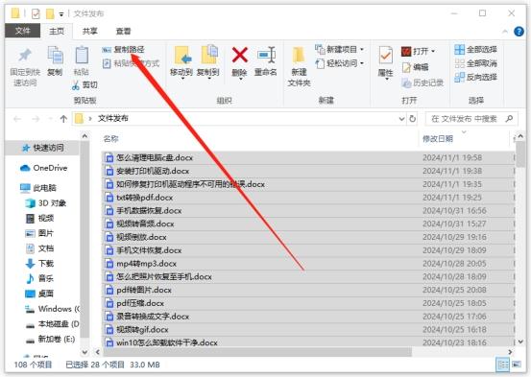
Task: Select file mp4转mp3.docx
Action: 308,263
